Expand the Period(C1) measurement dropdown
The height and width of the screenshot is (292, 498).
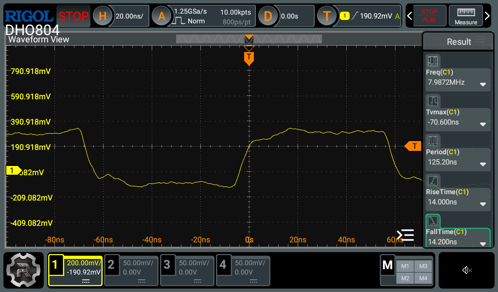[x=483, y=164]
